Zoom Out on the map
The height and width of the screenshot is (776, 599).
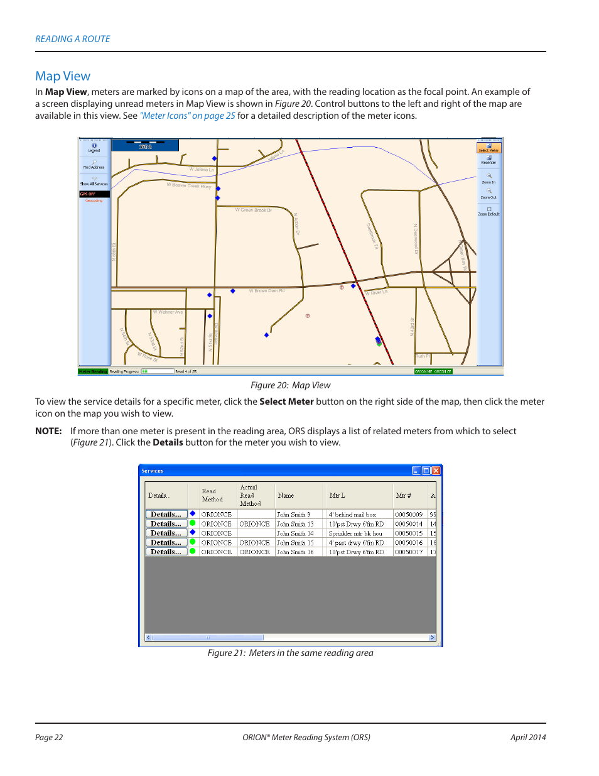click(488, 194)
